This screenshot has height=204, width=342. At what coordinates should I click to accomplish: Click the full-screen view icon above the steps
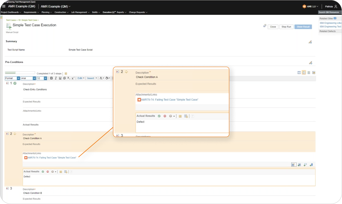coord(299,73)
